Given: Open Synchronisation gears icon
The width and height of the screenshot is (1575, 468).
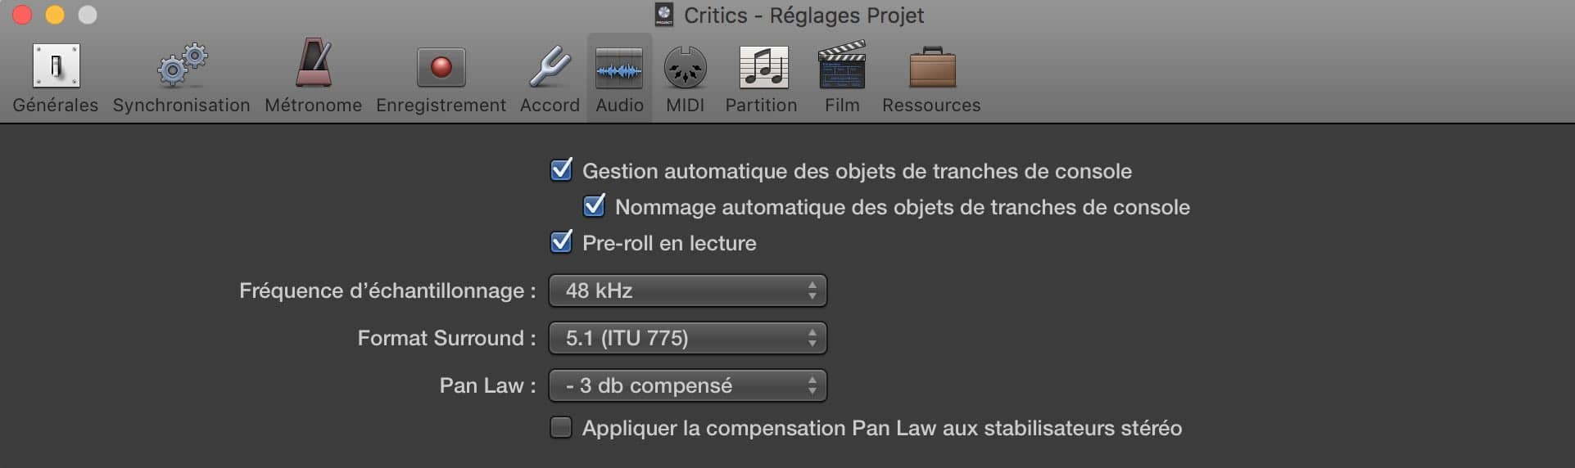Looking at the screenshot, I should (182, 65).
